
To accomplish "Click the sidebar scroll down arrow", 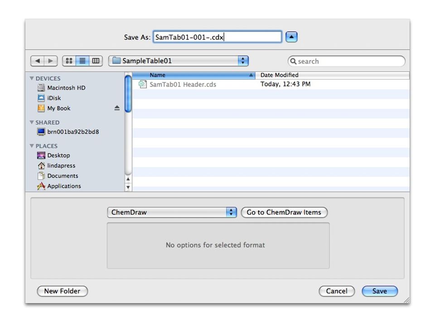I will (128, 187).
